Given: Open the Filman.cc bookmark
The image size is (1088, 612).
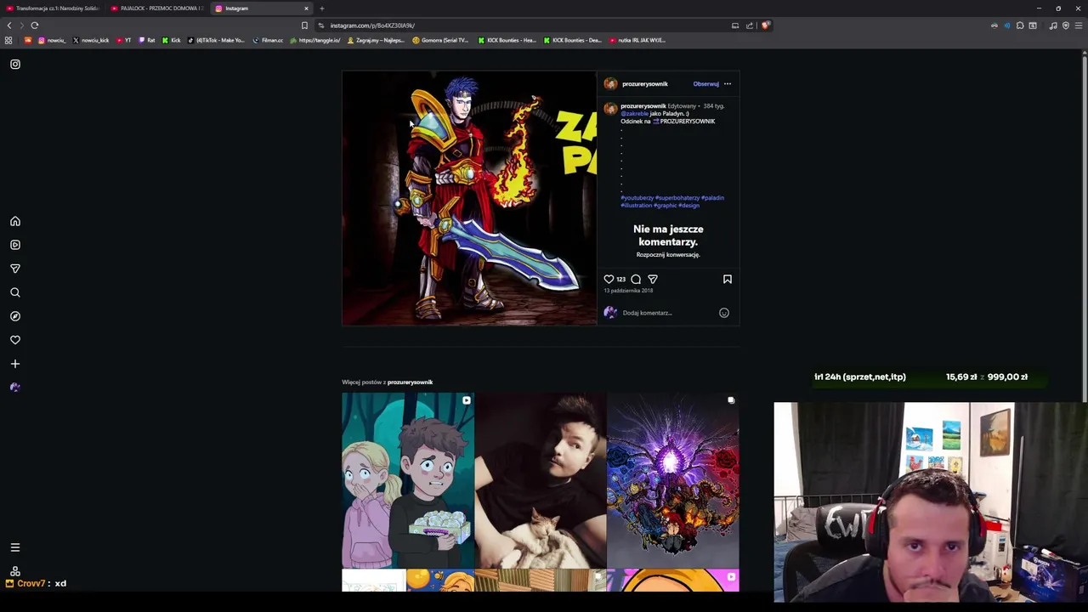Looking at the screenshot, I should coord(268,40).
